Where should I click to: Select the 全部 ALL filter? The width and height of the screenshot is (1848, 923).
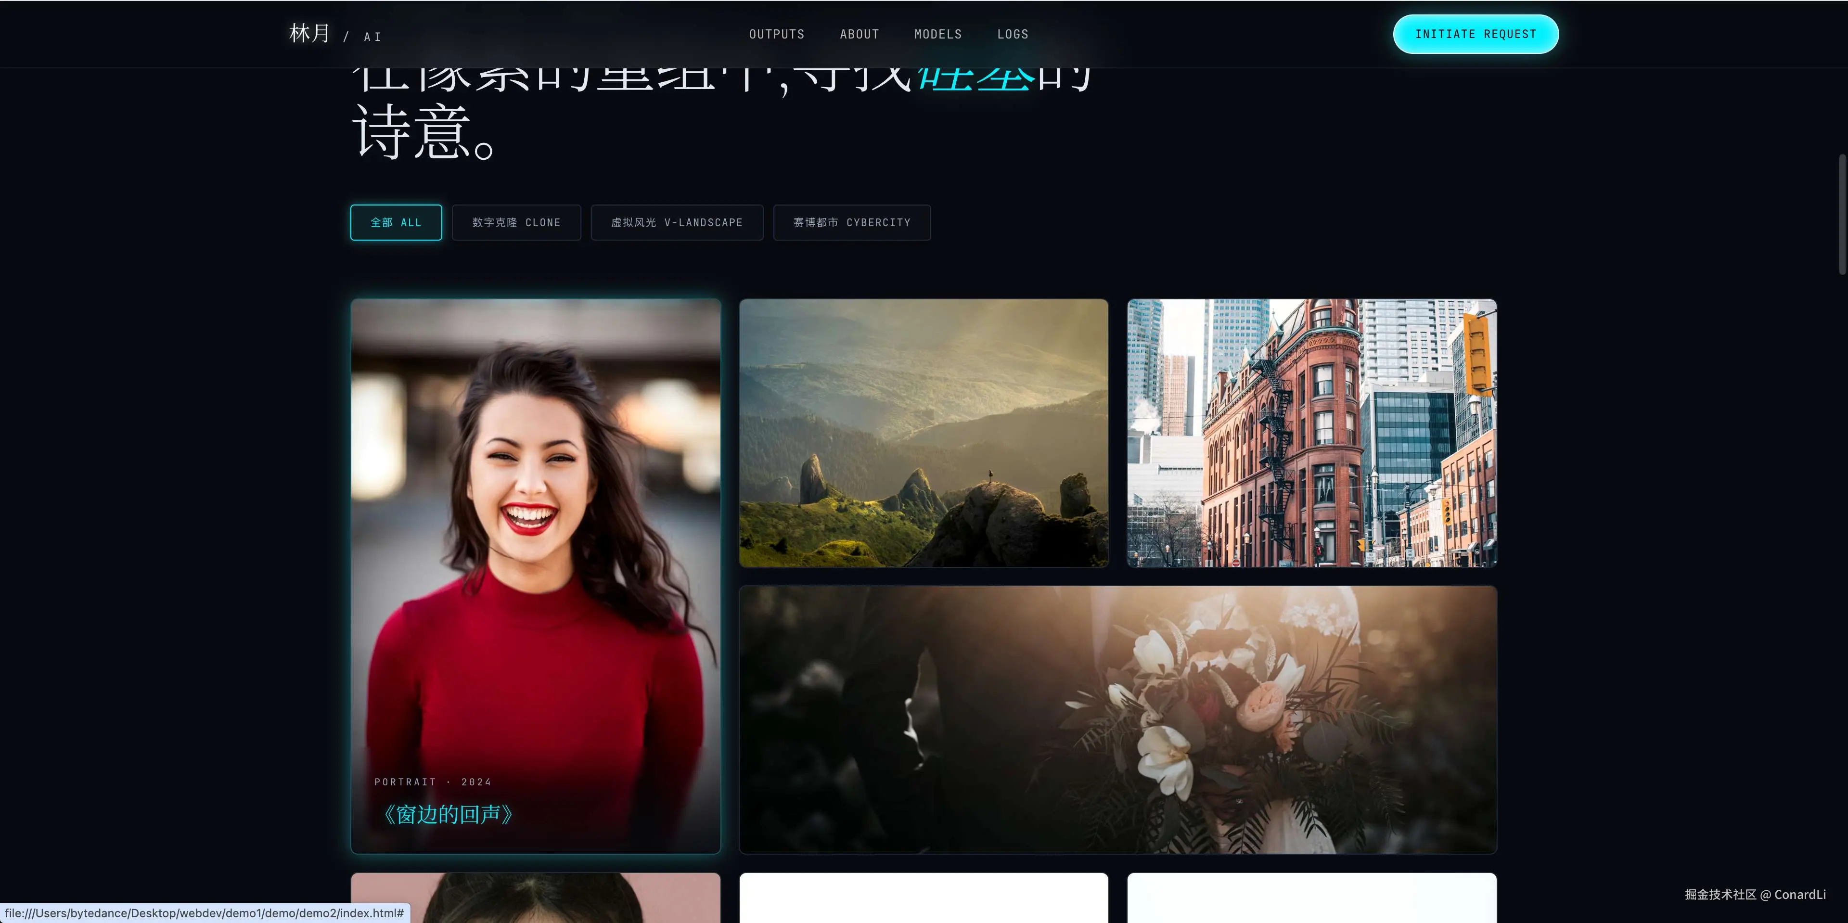396,222
